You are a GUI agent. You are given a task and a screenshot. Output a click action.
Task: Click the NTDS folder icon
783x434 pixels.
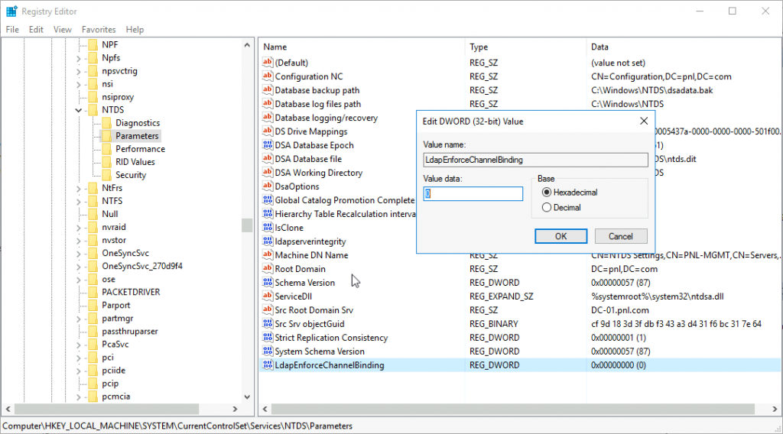point(93,110)
